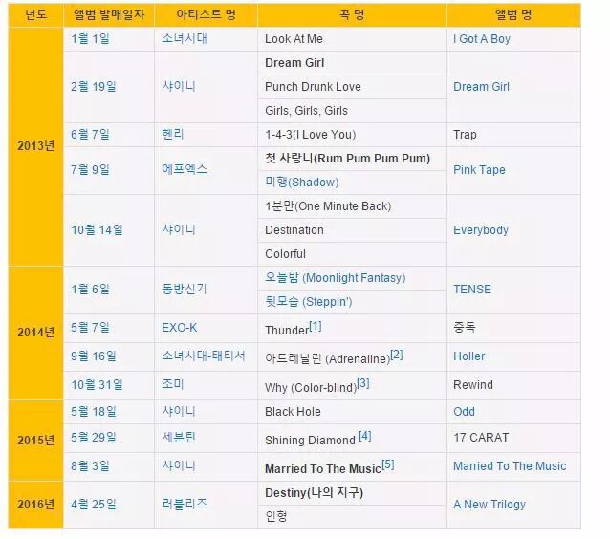Open the 헨리 artist link
Image resolution: width=610 pixels, height=539 pixels.
click(x=173, y=135)
